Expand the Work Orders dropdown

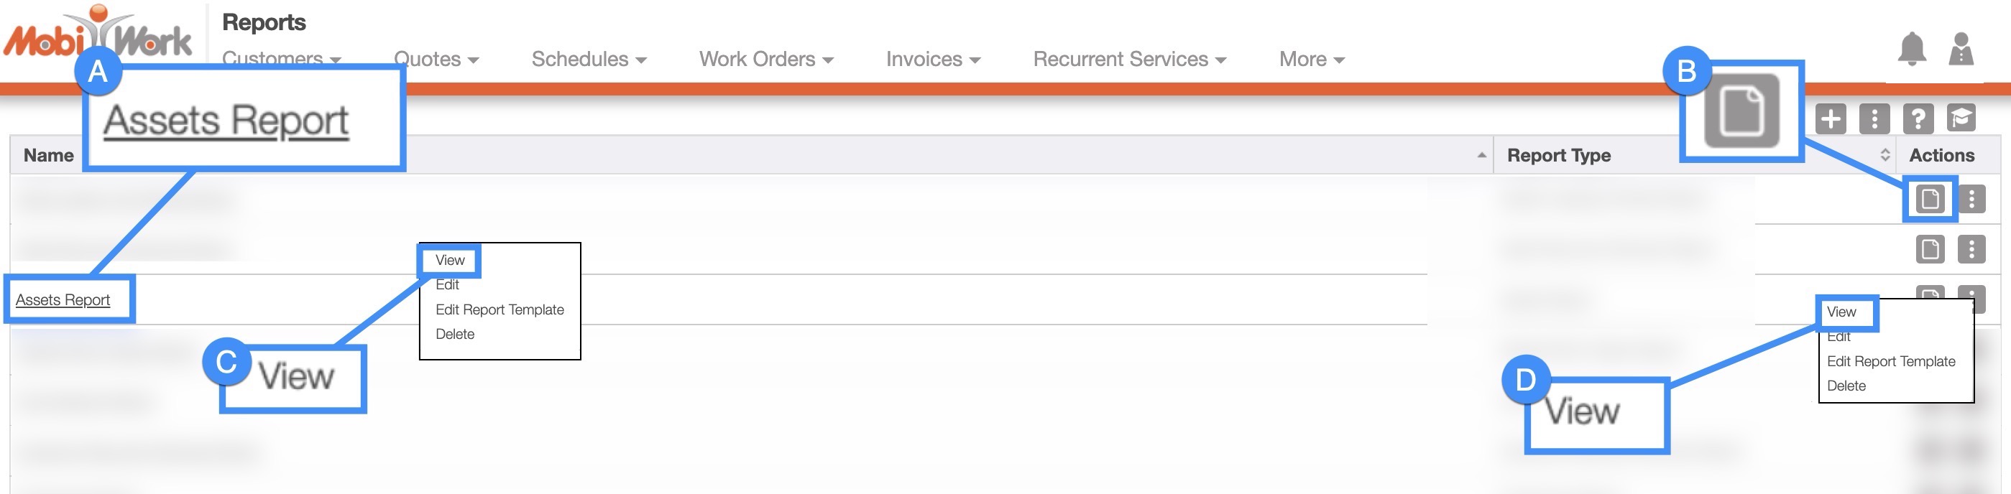[766, 60]
